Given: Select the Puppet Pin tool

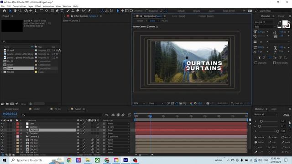Looking at the screenshot, I should pyautogui.click(x=89, y=11).
